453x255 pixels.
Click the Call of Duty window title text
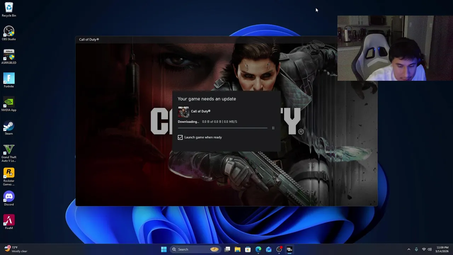[x=89, y=39]
